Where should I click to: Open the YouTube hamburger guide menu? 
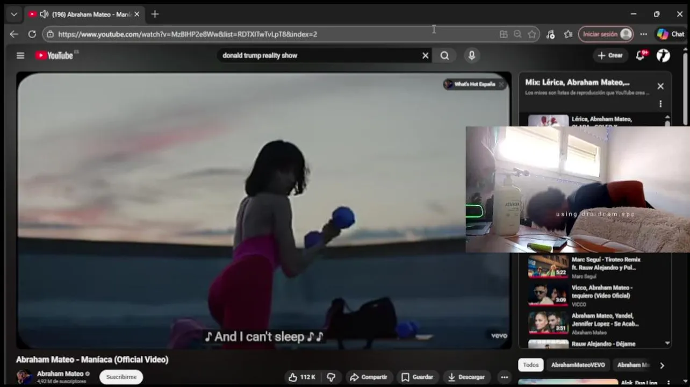pyautogui.click(x=20, y=55)
